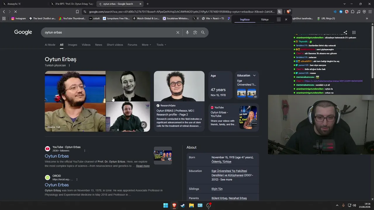
Task: Open the Instagram bookmark
Action: [x=18, y=18]
